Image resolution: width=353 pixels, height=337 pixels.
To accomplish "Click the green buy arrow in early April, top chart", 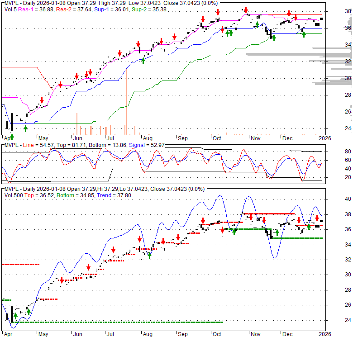I will 12,136.
